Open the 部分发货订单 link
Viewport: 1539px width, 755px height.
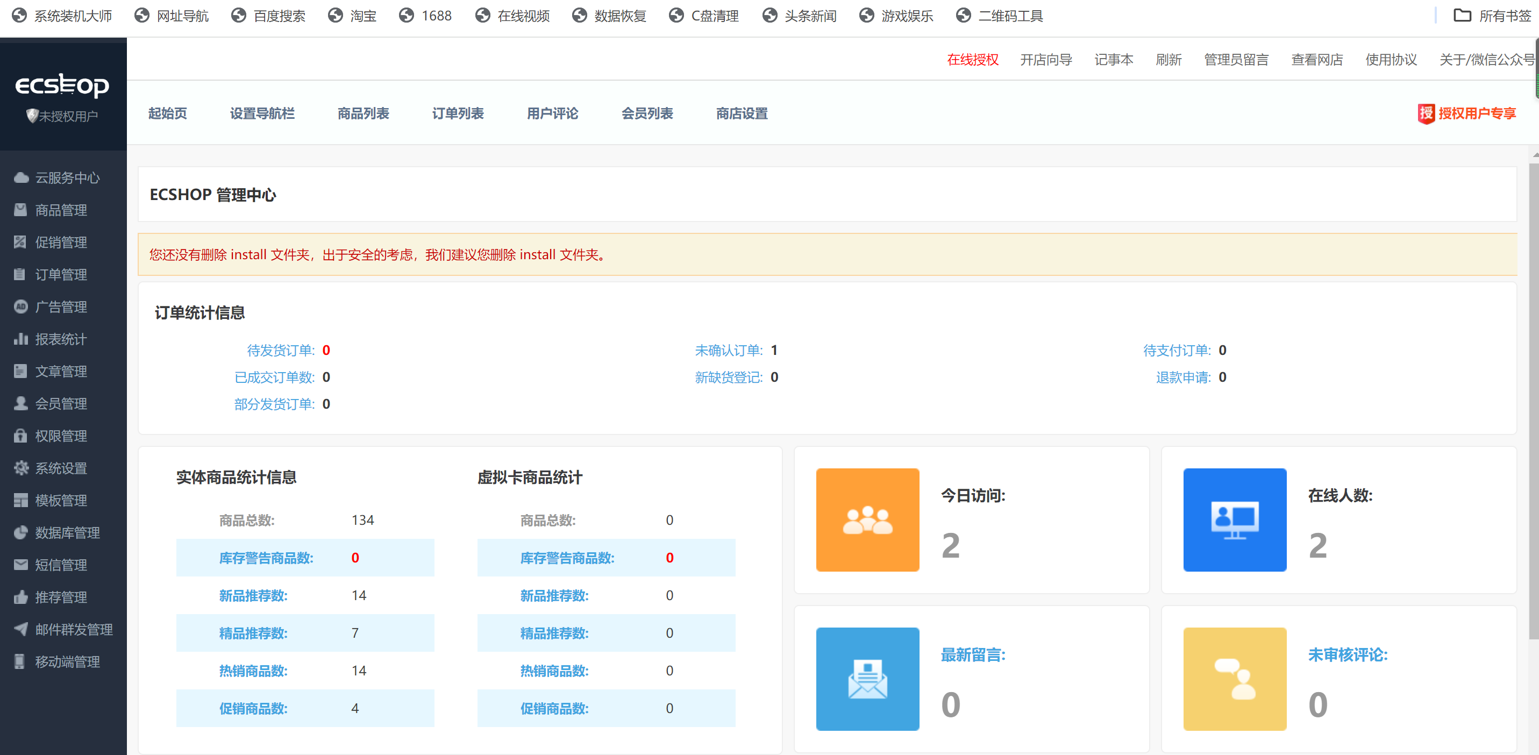pos(274,404)
